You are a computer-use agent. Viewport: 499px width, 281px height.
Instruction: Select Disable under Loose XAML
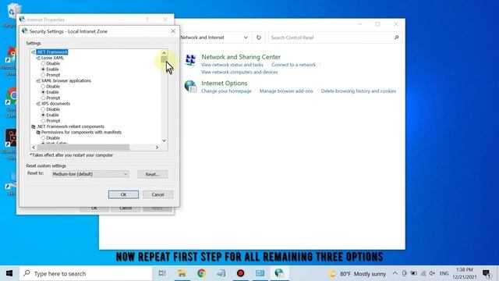(x=44, y=63)
